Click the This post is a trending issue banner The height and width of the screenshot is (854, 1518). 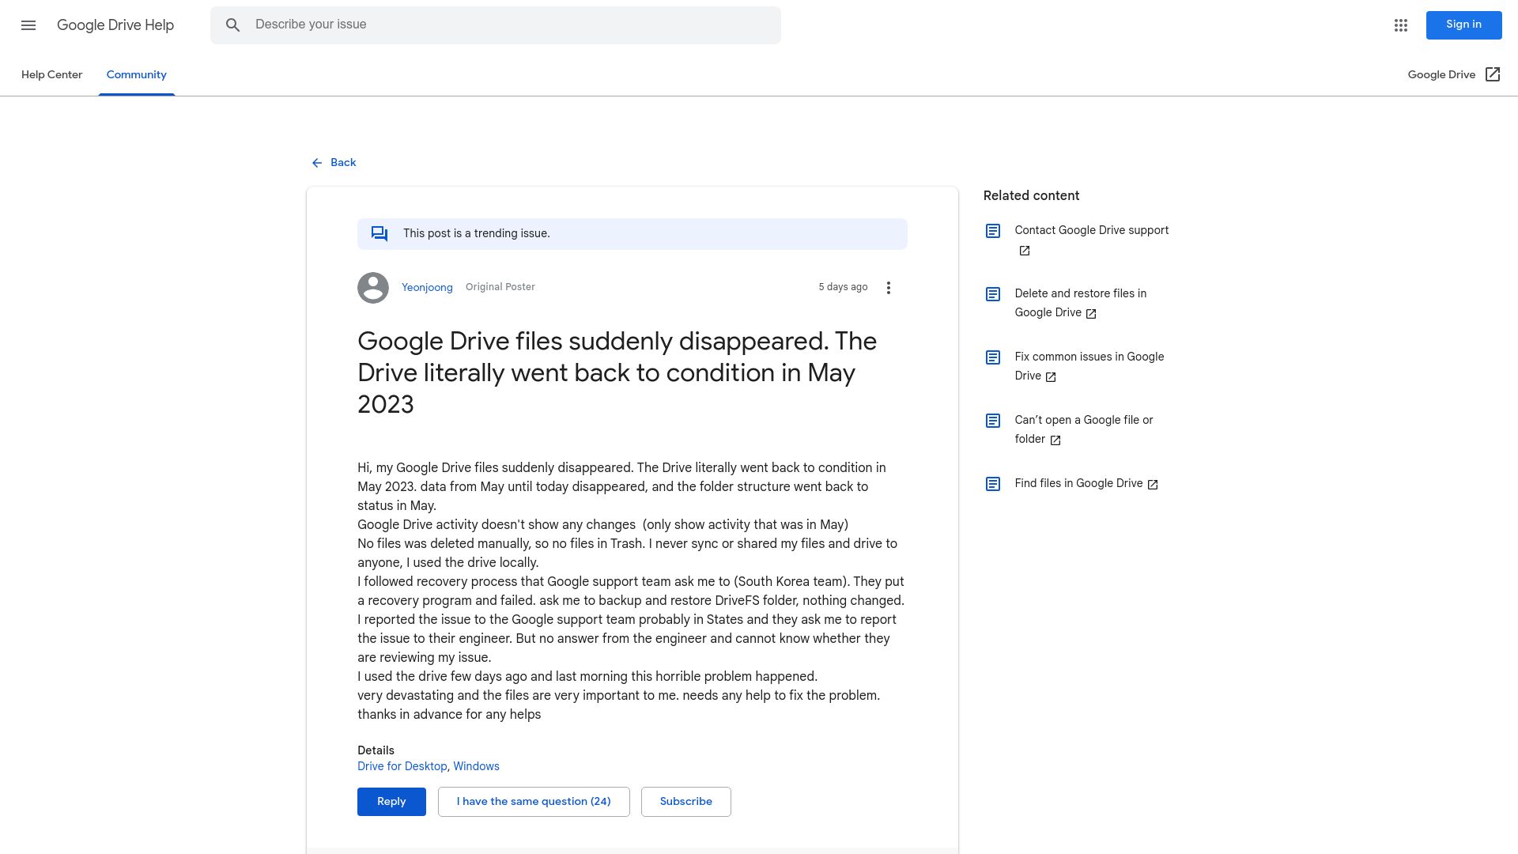pos(632,234)
